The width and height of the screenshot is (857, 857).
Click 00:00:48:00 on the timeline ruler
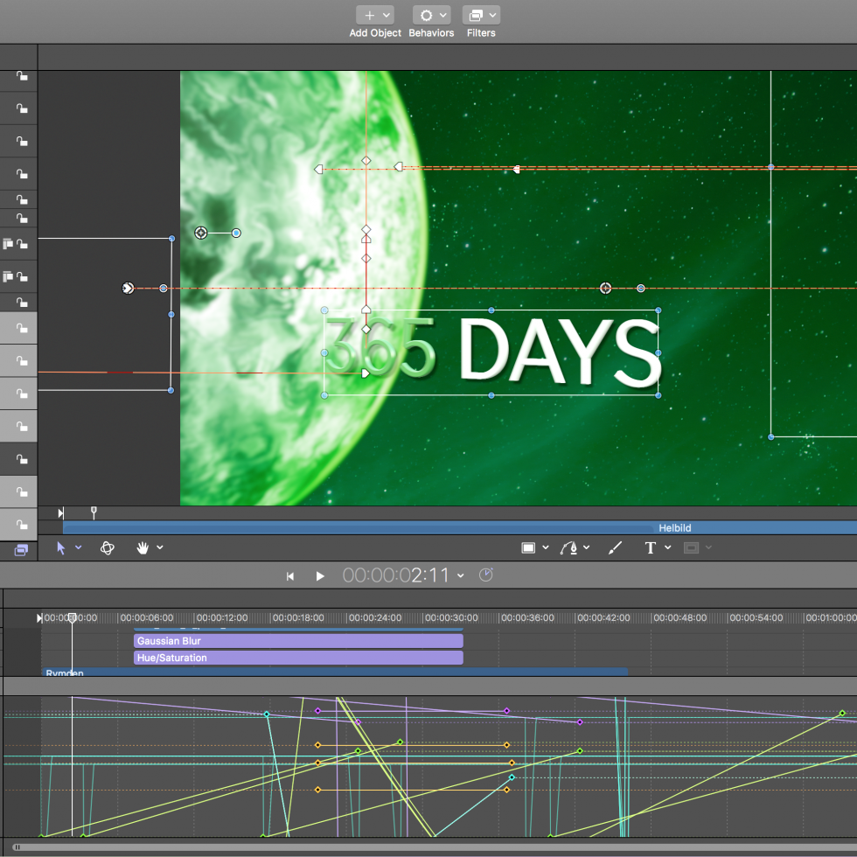click(680, 617)
